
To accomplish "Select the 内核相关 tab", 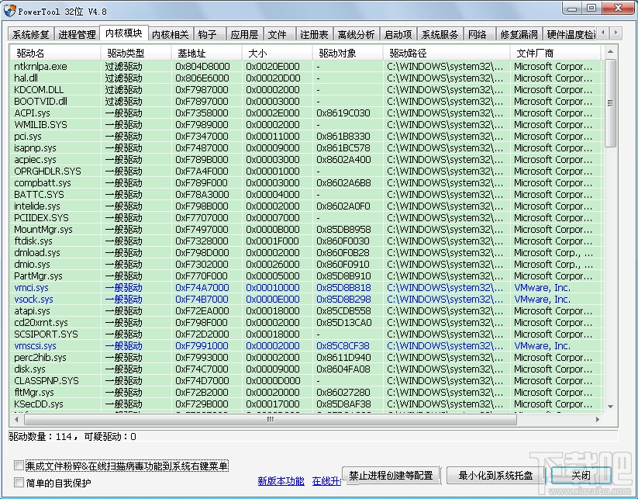I will point(171,33).
